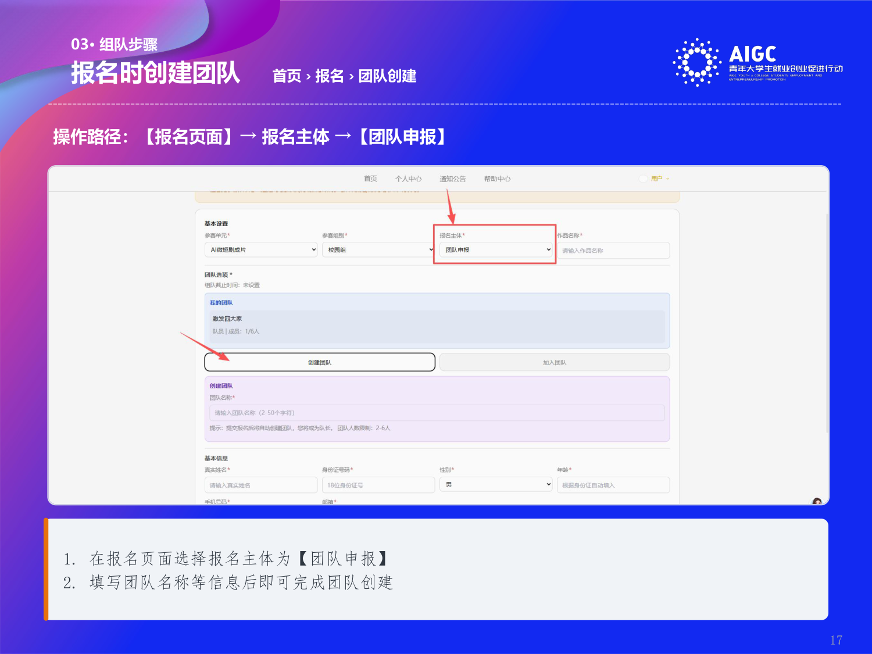Click the 创建团队 button
The width and height of the screenshot is (872, 654).
tap(320, 362)
